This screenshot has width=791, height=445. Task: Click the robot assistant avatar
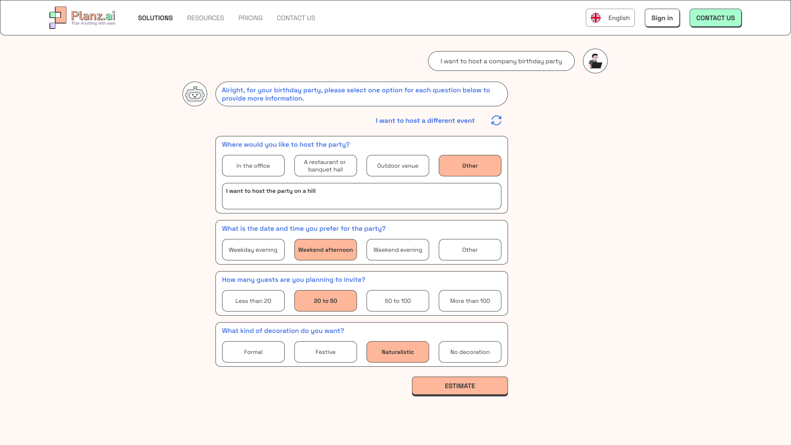(195, 94)
